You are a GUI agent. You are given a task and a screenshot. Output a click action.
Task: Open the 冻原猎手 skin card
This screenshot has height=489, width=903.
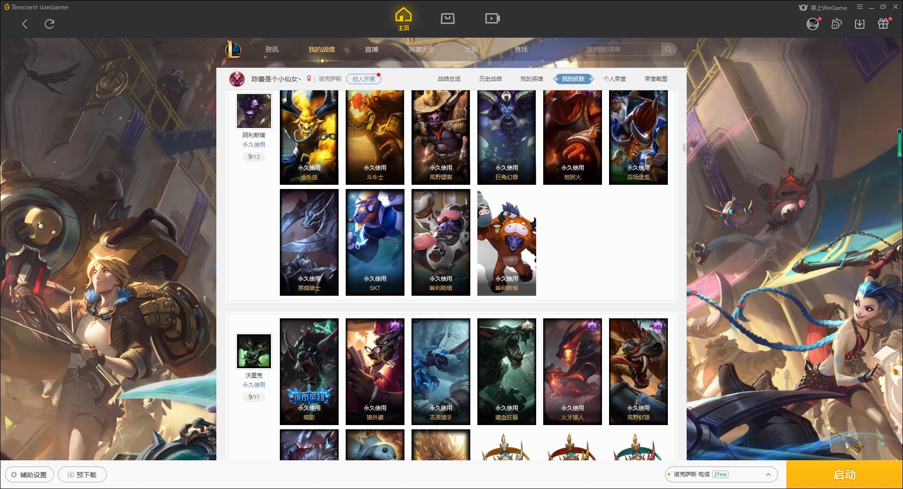click(441, 371)
